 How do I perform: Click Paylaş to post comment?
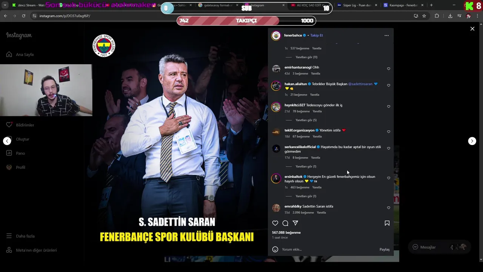pyautogui.click(x=384, y=249)
